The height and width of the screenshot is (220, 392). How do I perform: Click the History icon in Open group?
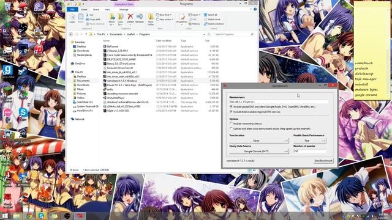pyautogui.click(x=194, y=24)
